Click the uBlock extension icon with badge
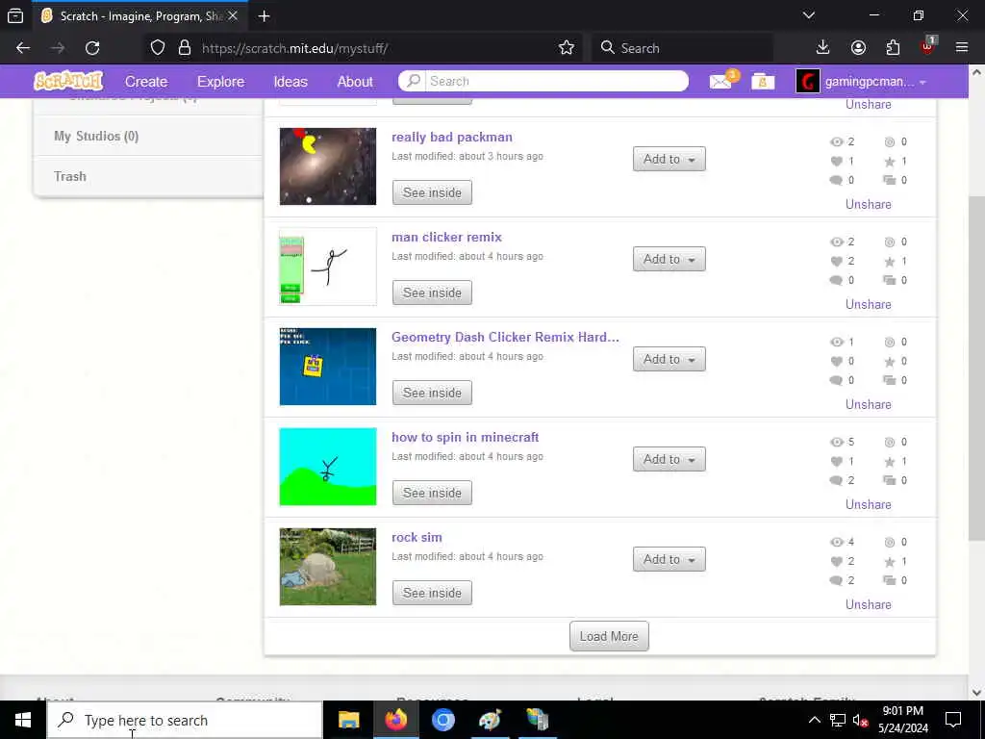This screenshot has height=739, width=985. point(928,46)
